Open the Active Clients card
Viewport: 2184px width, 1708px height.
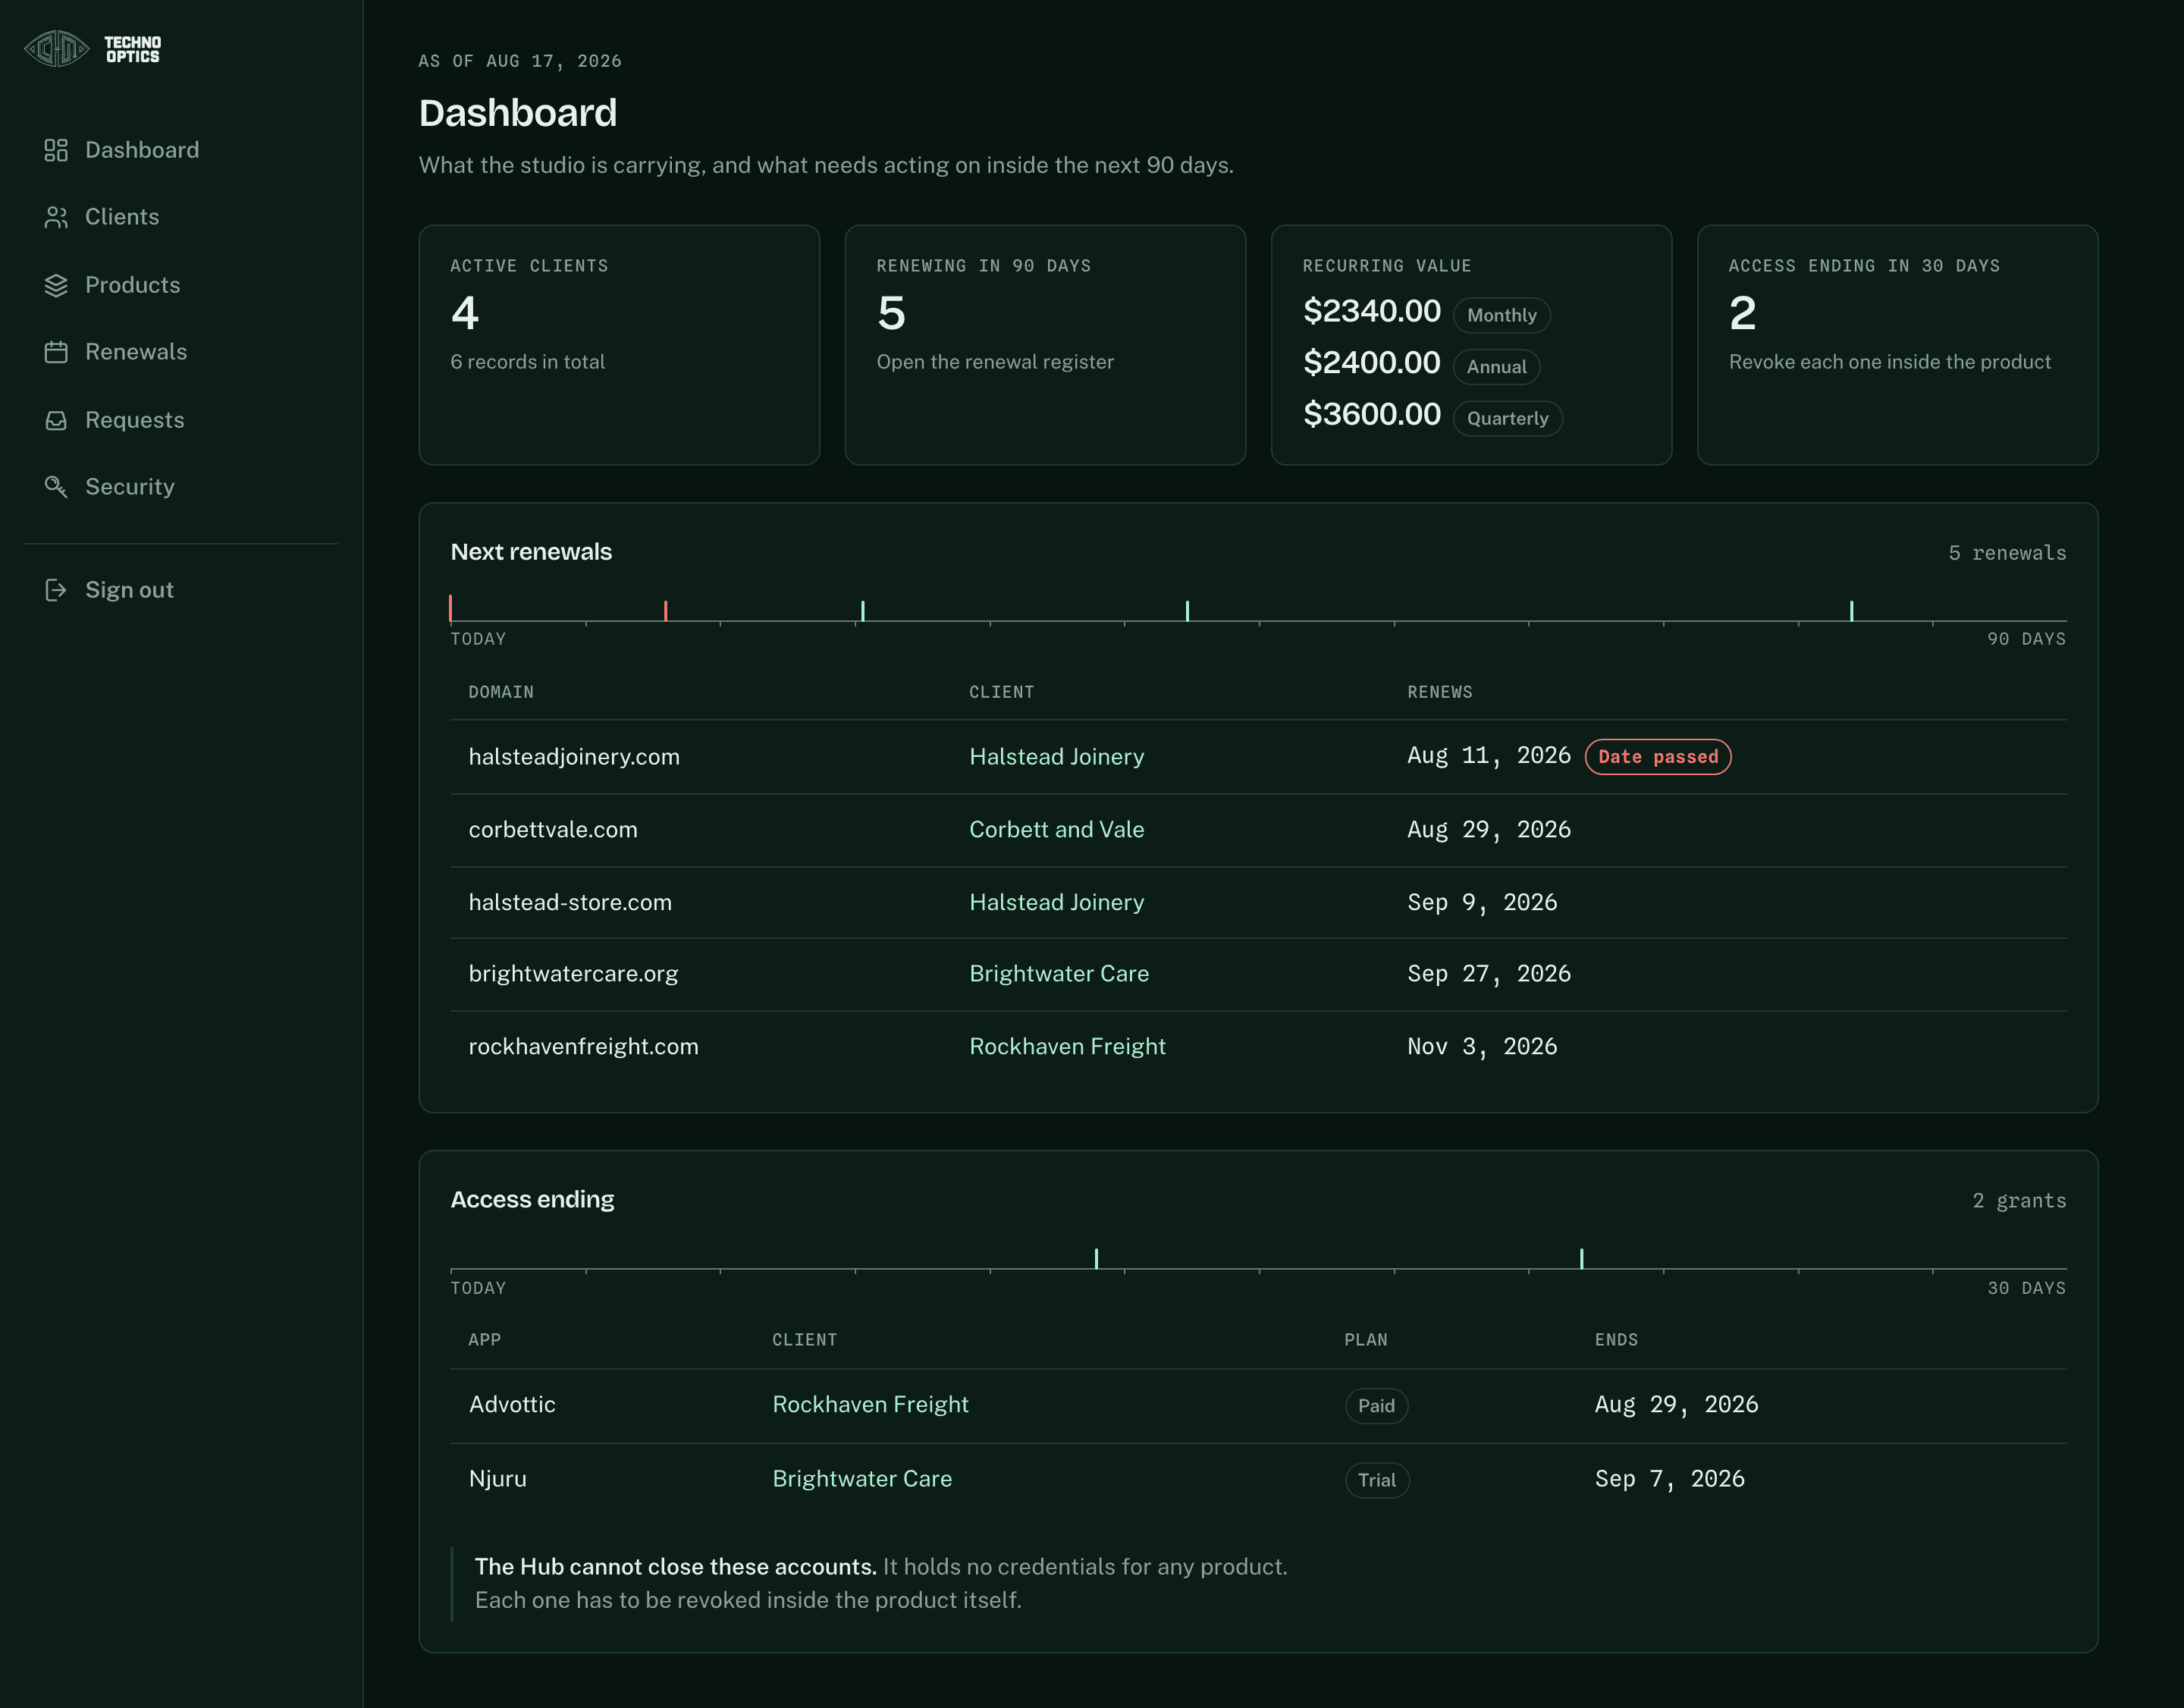(x=619, y=345)
